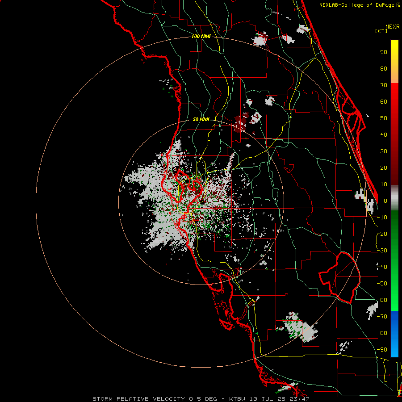This screenshot has width=402, height=402.
Task: Select the 10 value on the velocity scale
Action: click(384, 184)
